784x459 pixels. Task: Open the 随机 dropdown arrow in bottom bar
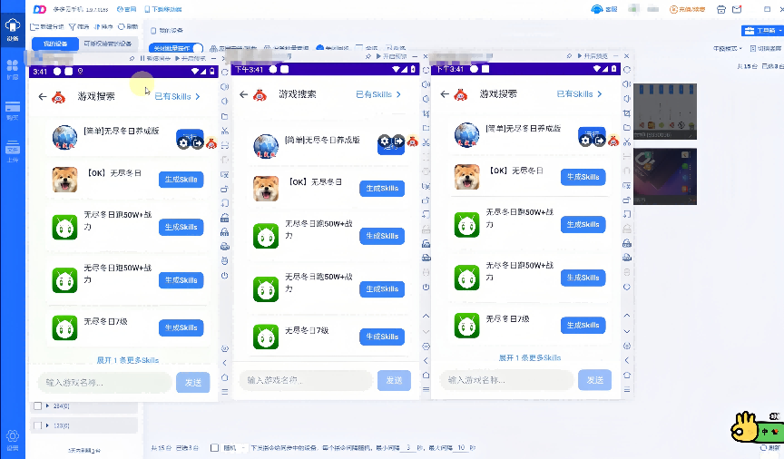(243, 448)
